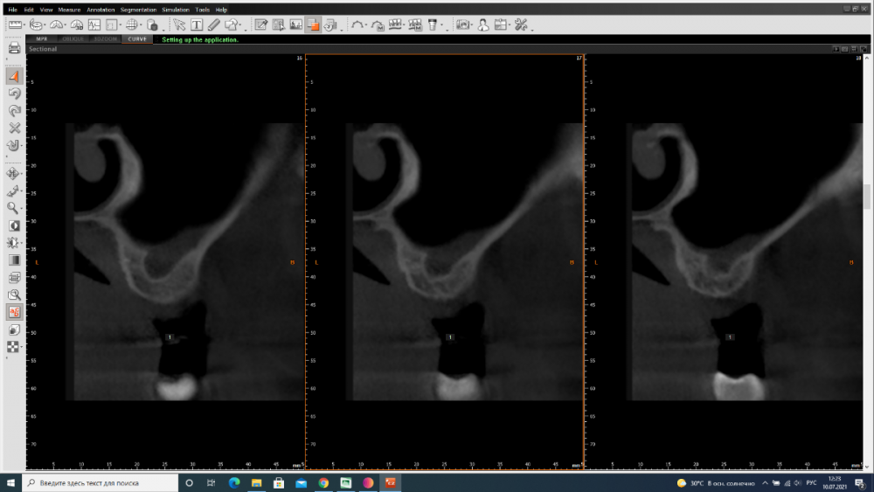Open the dropdown arrow next to the globe icon
874x492 pixels.
[x=142, y=28]
